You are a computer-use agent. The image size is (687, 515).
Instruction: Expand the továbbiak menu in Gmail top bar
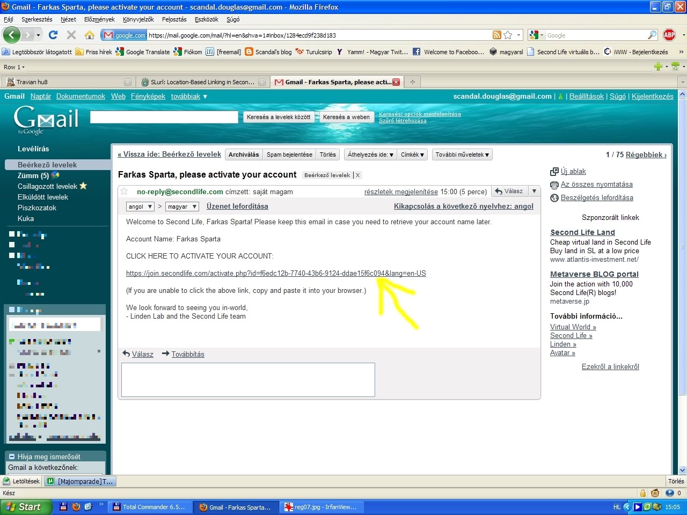[x=189, y=97]
